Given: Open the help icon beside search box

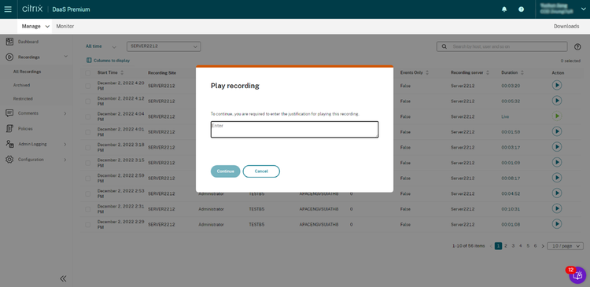Looking at the screenshot, I should point(577,46).
